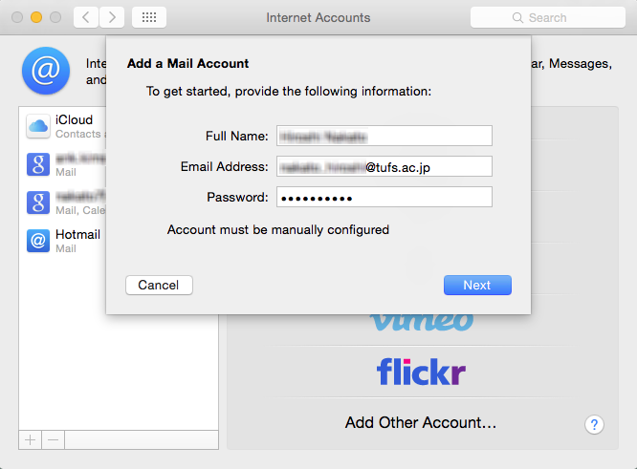
Task: Open help with the question mark
Action: point(594,425)
